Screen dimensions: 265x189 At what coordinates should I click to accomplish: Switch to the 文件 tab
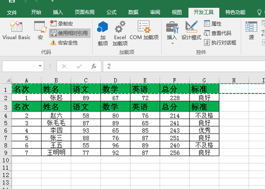(12, 12)
